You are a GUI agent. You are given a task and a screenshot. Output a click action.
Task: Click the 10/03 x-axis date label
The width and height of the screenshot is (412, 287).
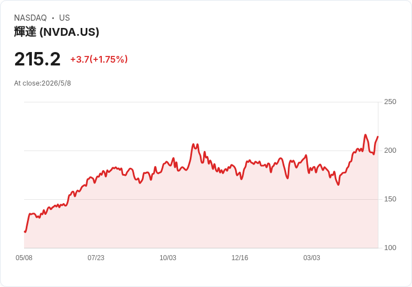click(168, 257)
